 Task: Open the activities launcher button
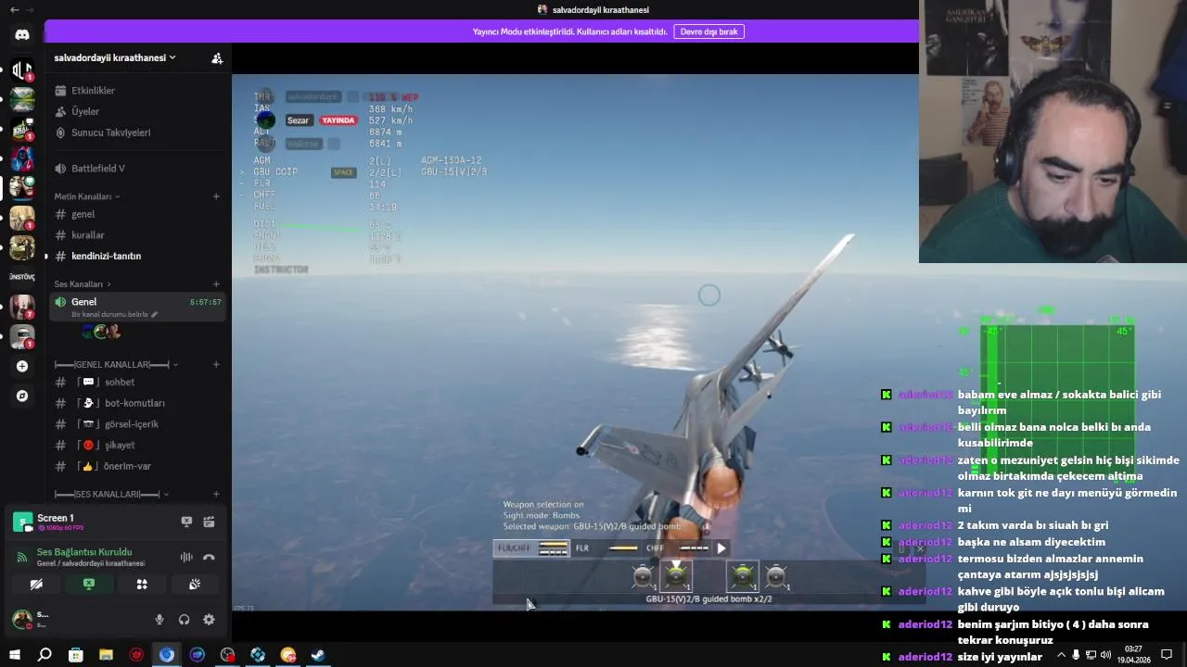[142, 585]
